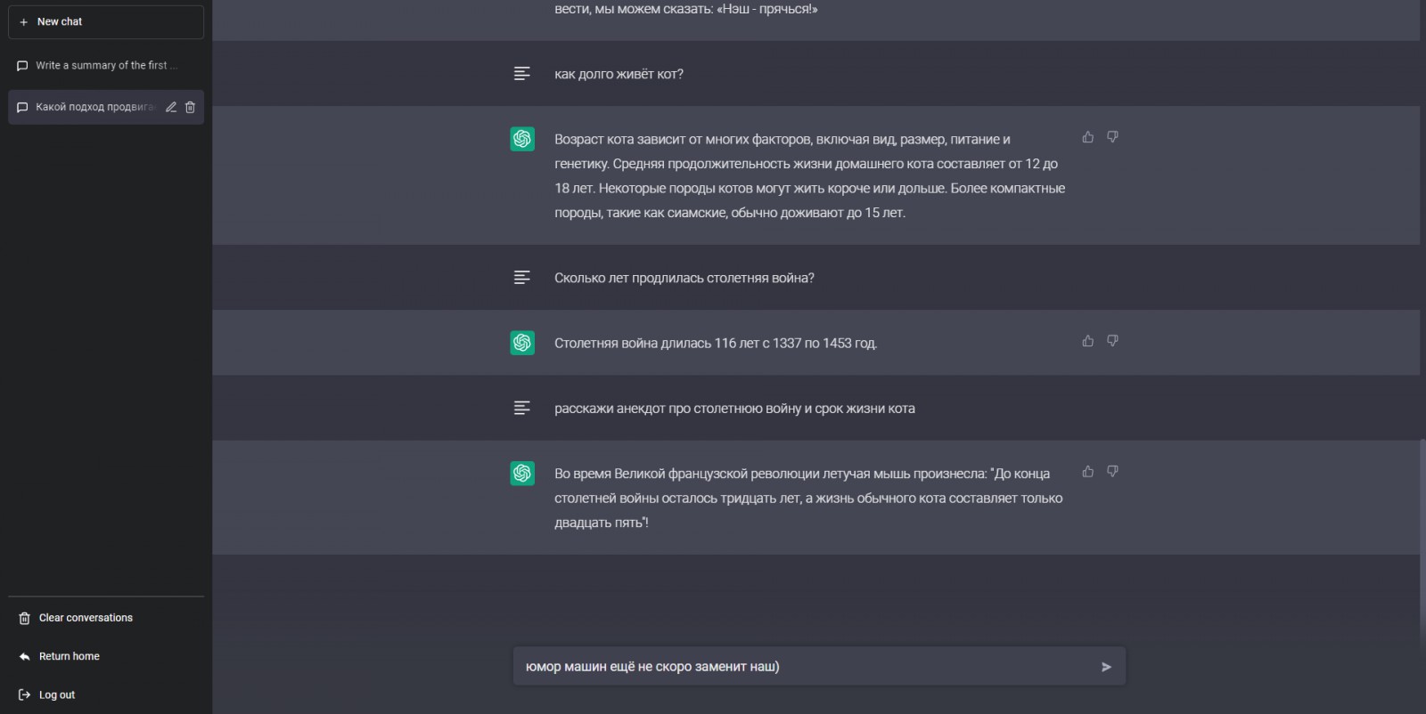Image resolution: width=1426 pixels, height=714 pixels.
Task: Thumbs down the cat lifespan answer
Action: [x=1112, y=137]
